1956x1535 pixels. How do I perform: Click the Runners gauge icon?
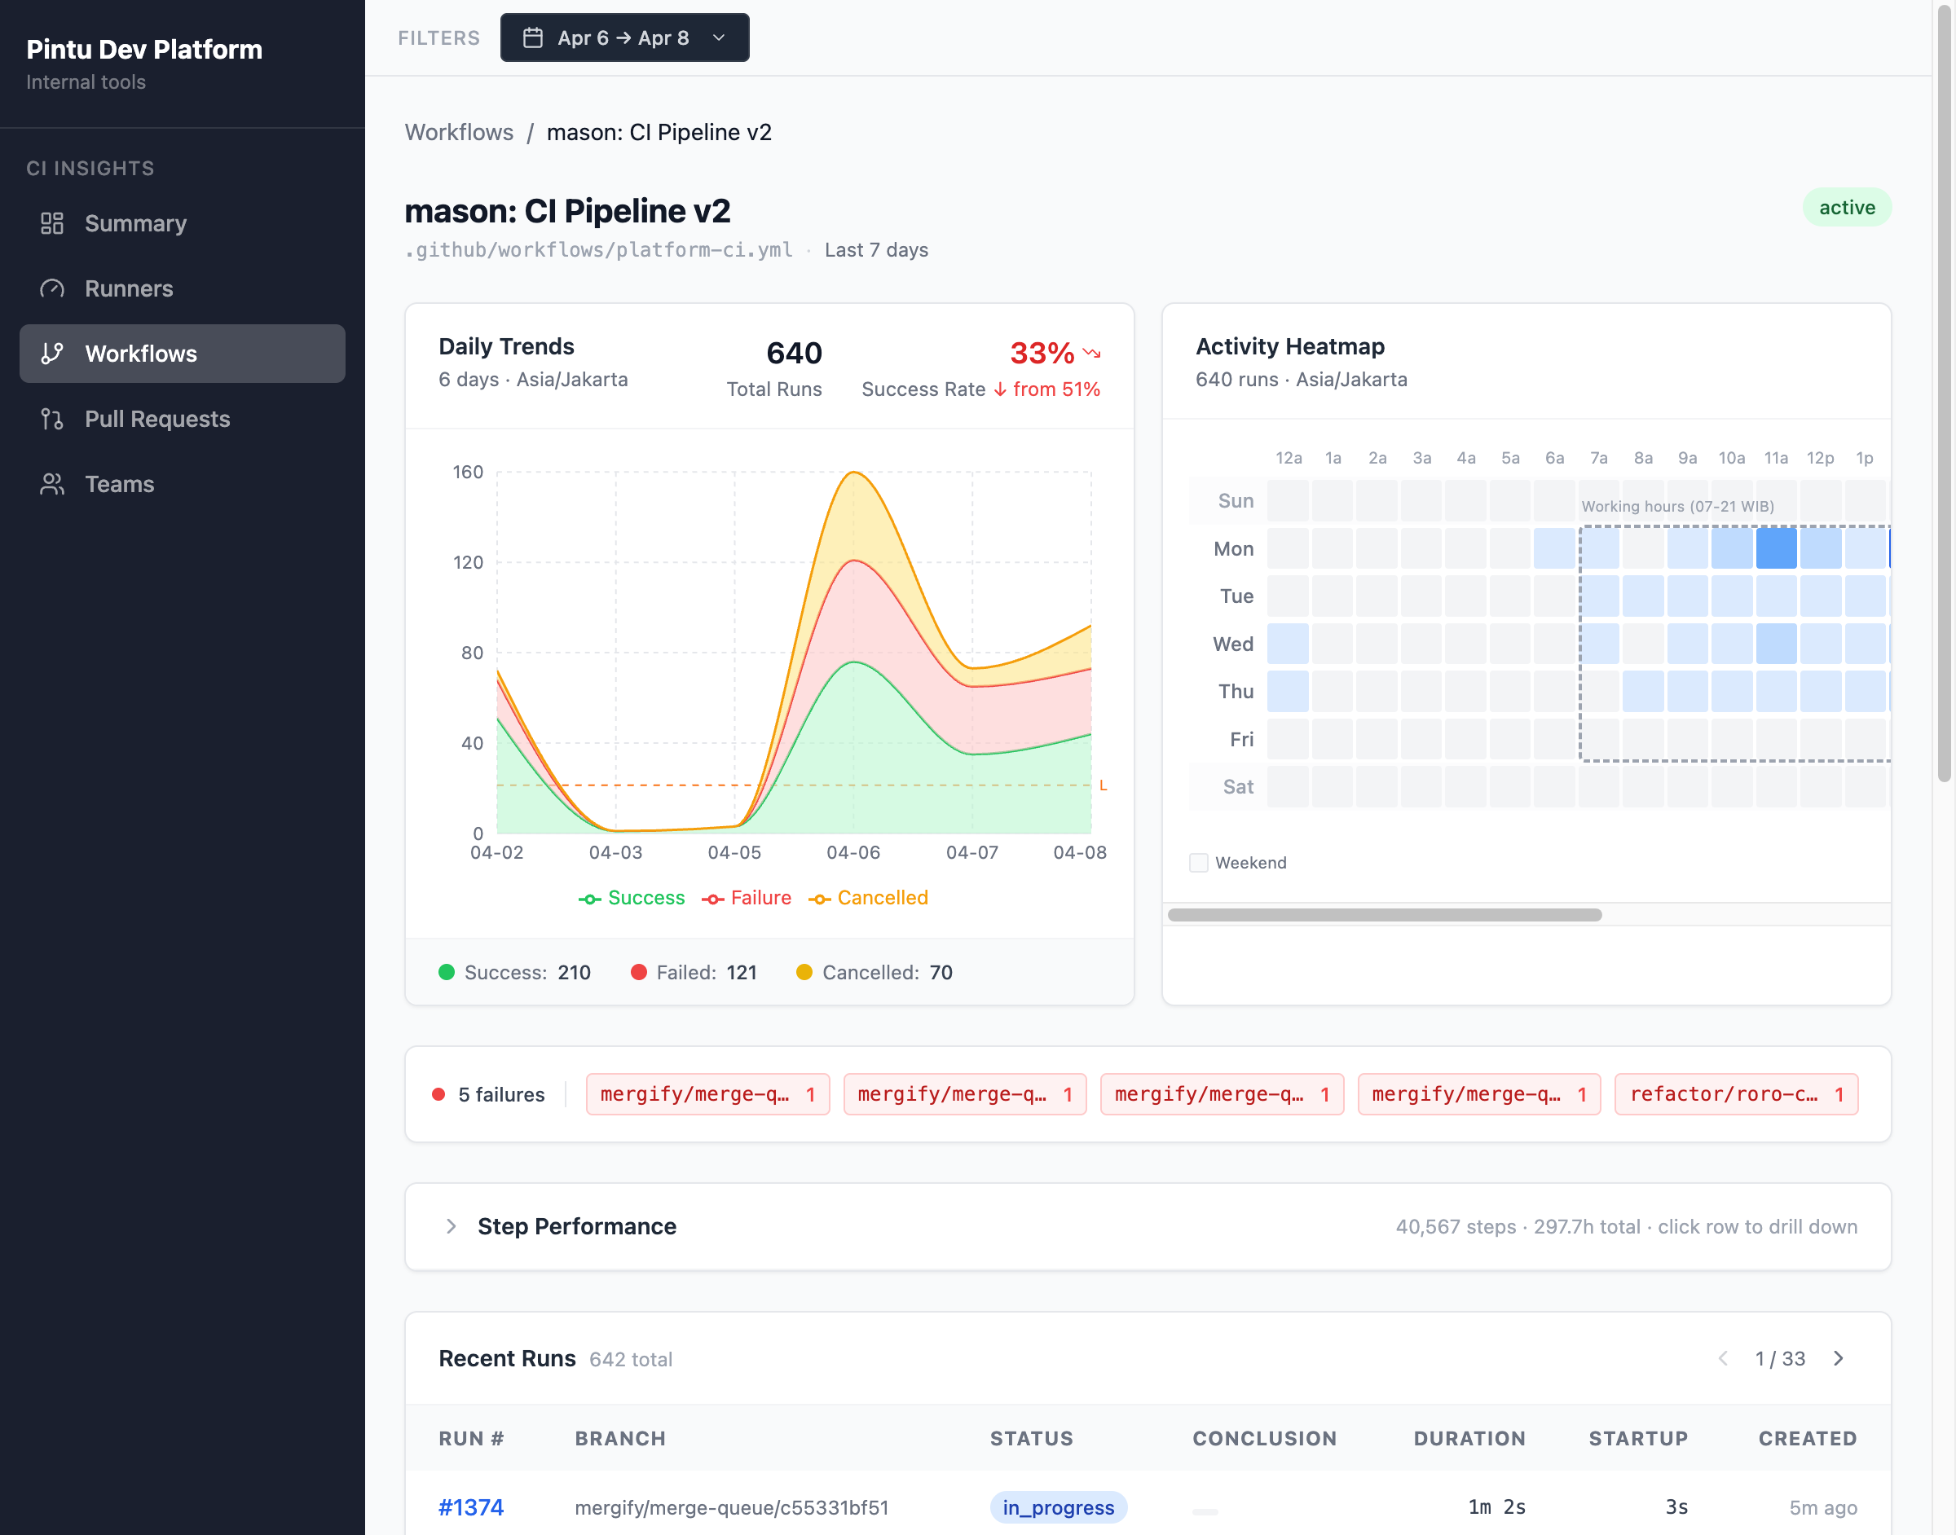(x=52, y=288)
